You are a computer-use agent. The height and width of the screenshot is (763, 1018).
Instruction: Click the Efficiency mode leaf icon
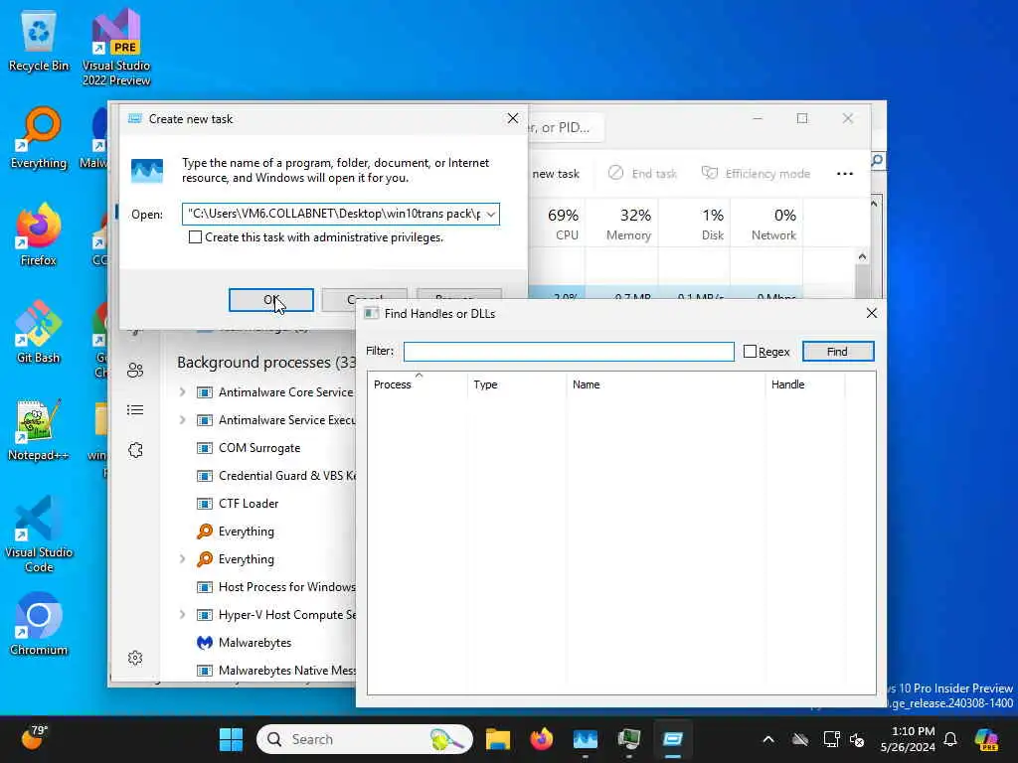[x=710, y=173]
